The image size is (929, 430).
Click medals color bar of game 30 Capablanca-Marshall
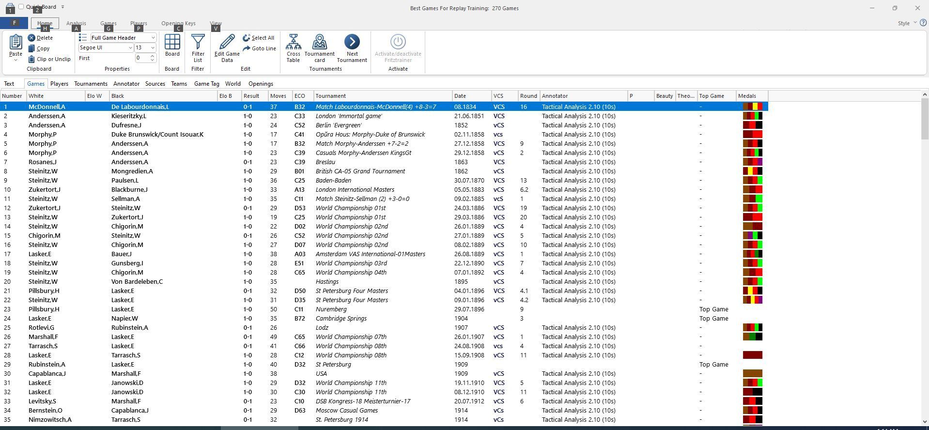pyautogui.click(x=752, y=373)
